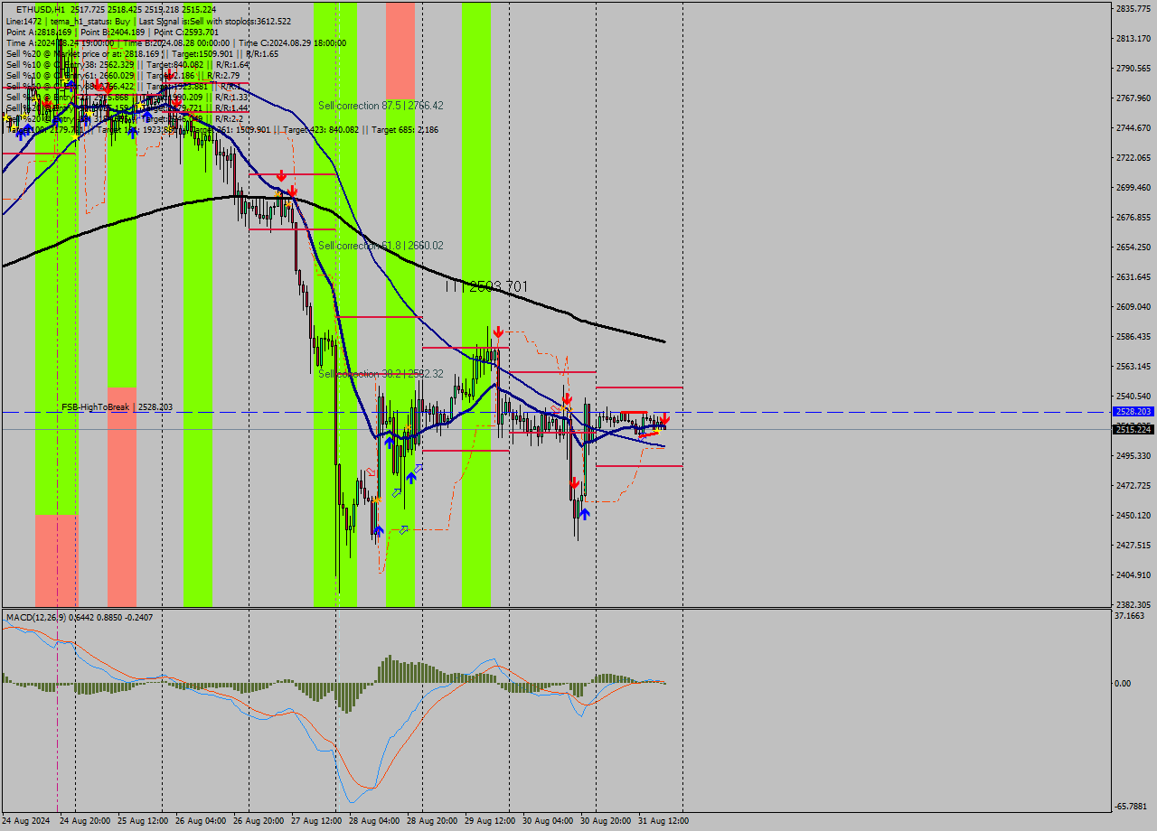Image resolution: width=1157 pixels, height=831 pixels.
Task: Click the 2767.960 price axis label
Action: (1133, 98)
